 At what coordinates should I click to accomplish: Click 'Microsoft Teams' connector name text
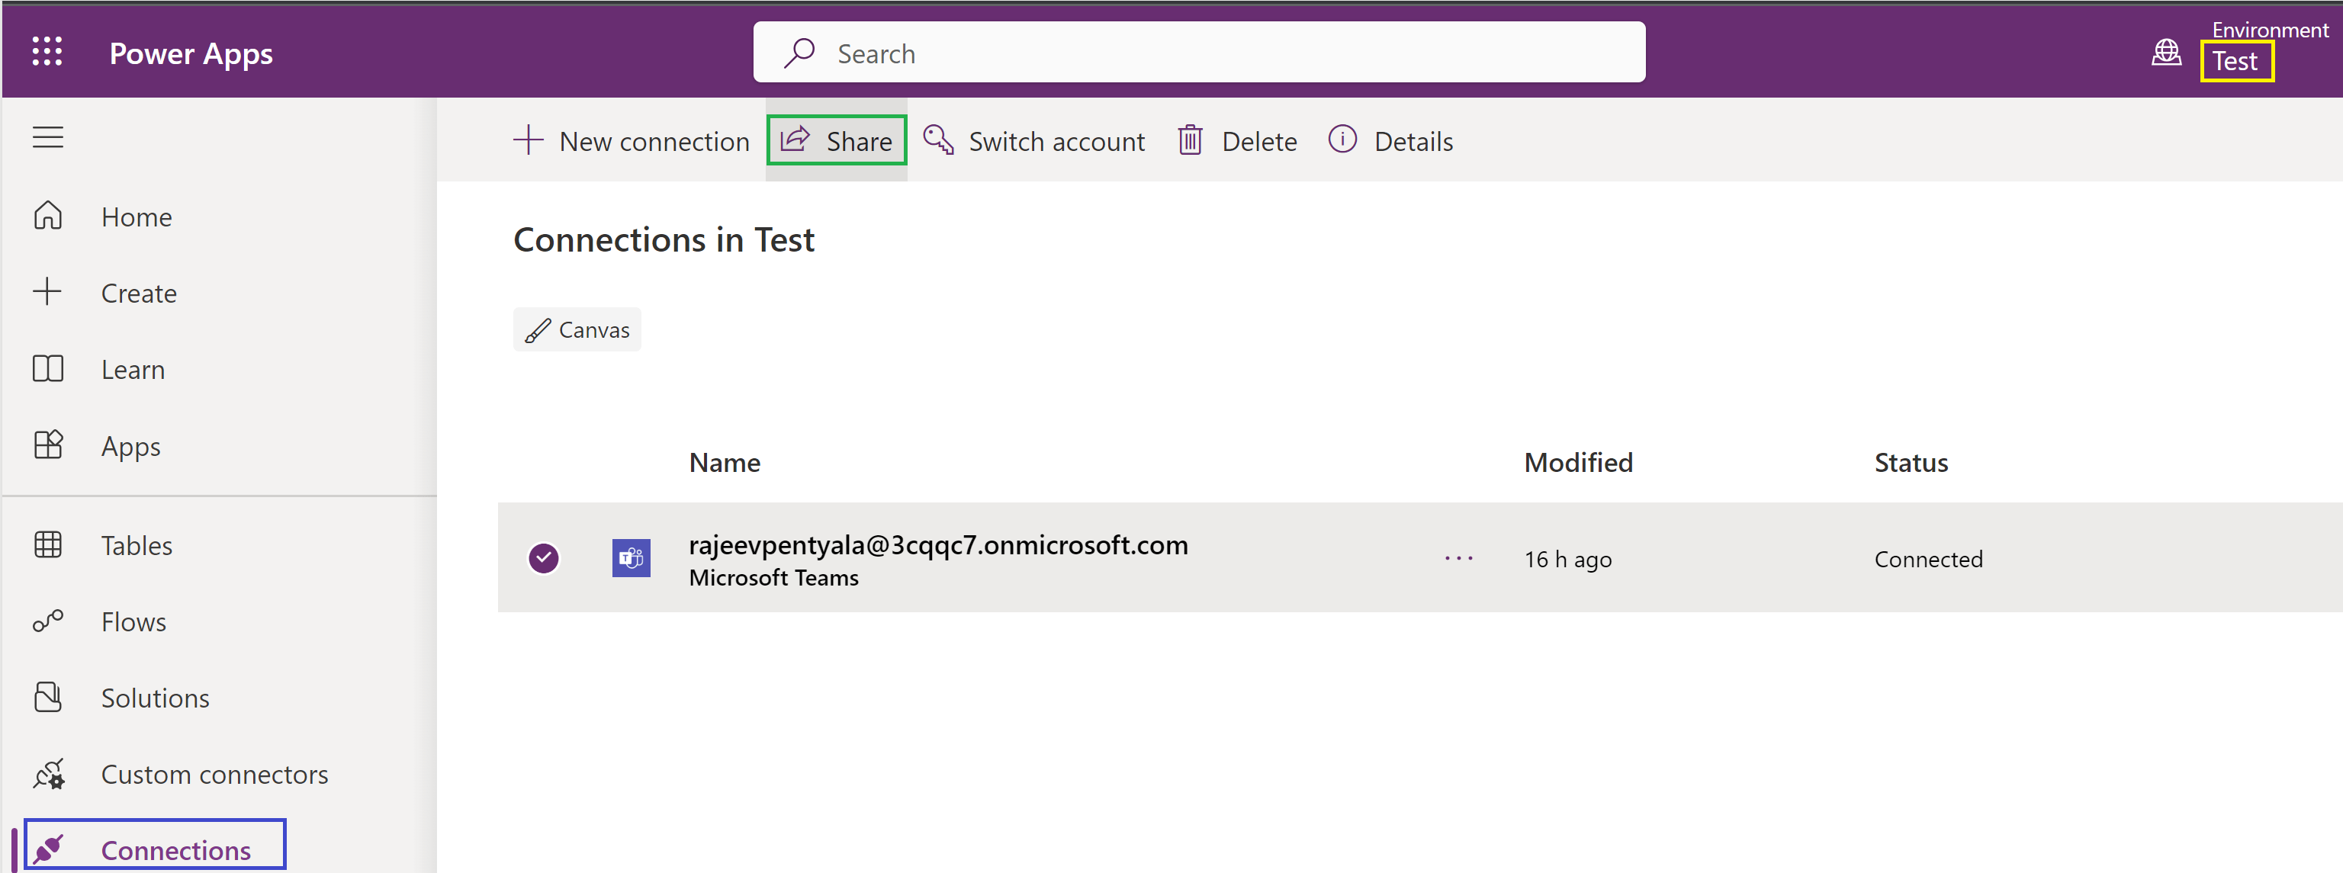[x=774, y=577]
